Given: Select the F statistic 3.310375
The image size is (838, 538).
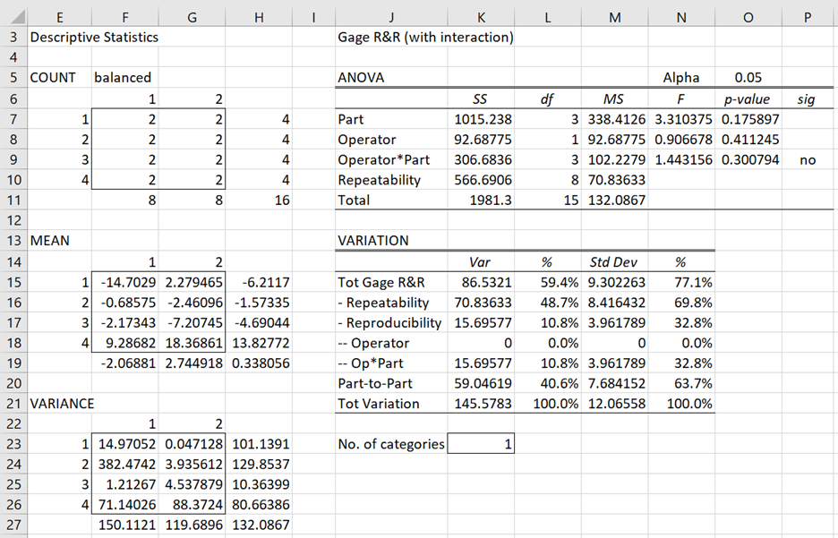Looking at the screenshot, I should pyautogui.click(x=681, y=119).
